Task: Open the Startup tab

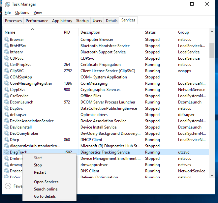Action: tap(82, 21)
